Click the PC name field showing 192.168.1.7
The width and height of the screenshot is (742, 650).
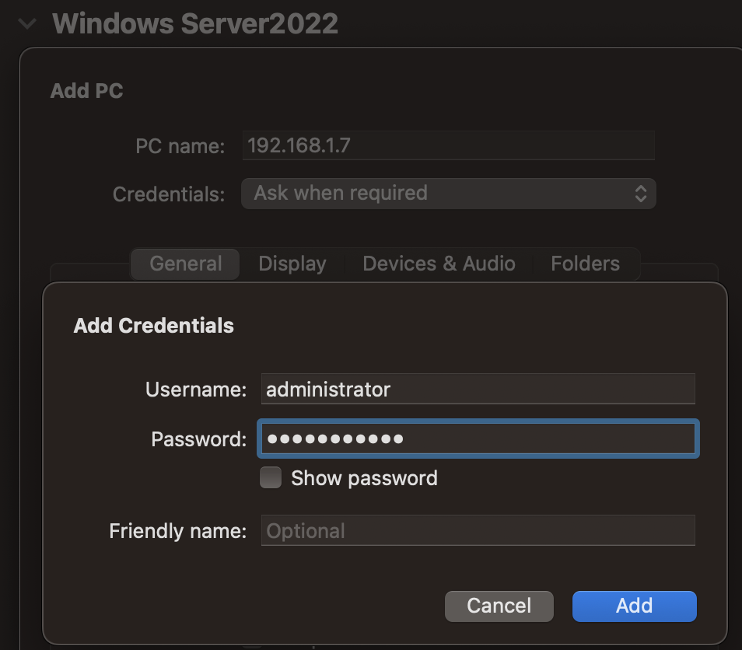(x=449, y=145)
